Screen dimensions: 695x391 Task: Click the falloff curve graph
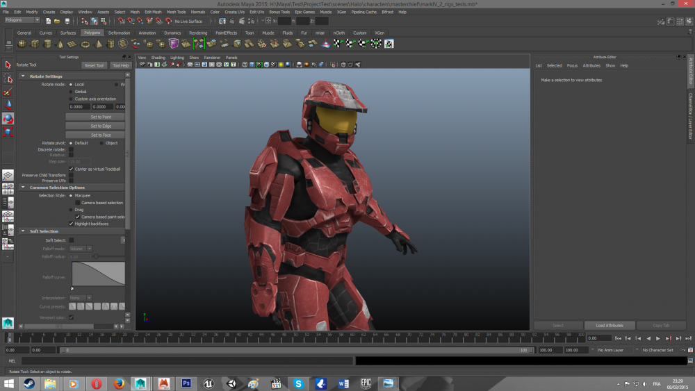(99, 274)
